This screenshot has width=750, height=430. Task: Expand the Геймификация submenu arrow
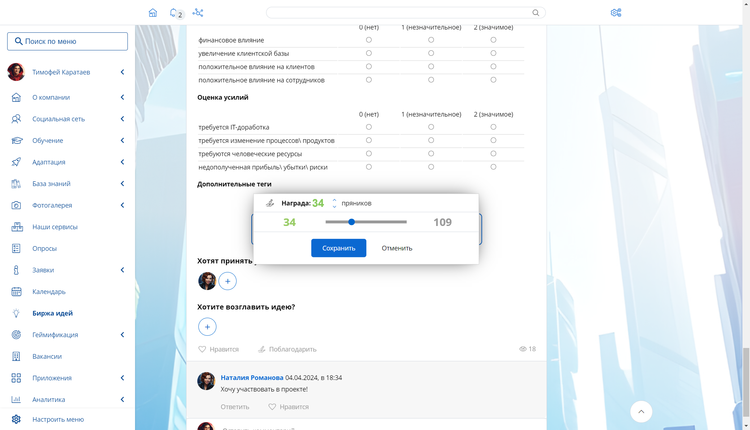122,335
